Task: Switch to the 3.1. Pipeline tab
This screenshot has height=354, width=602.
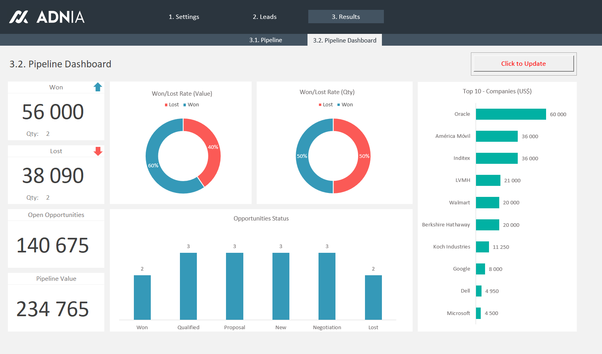Action: (265, 40)
